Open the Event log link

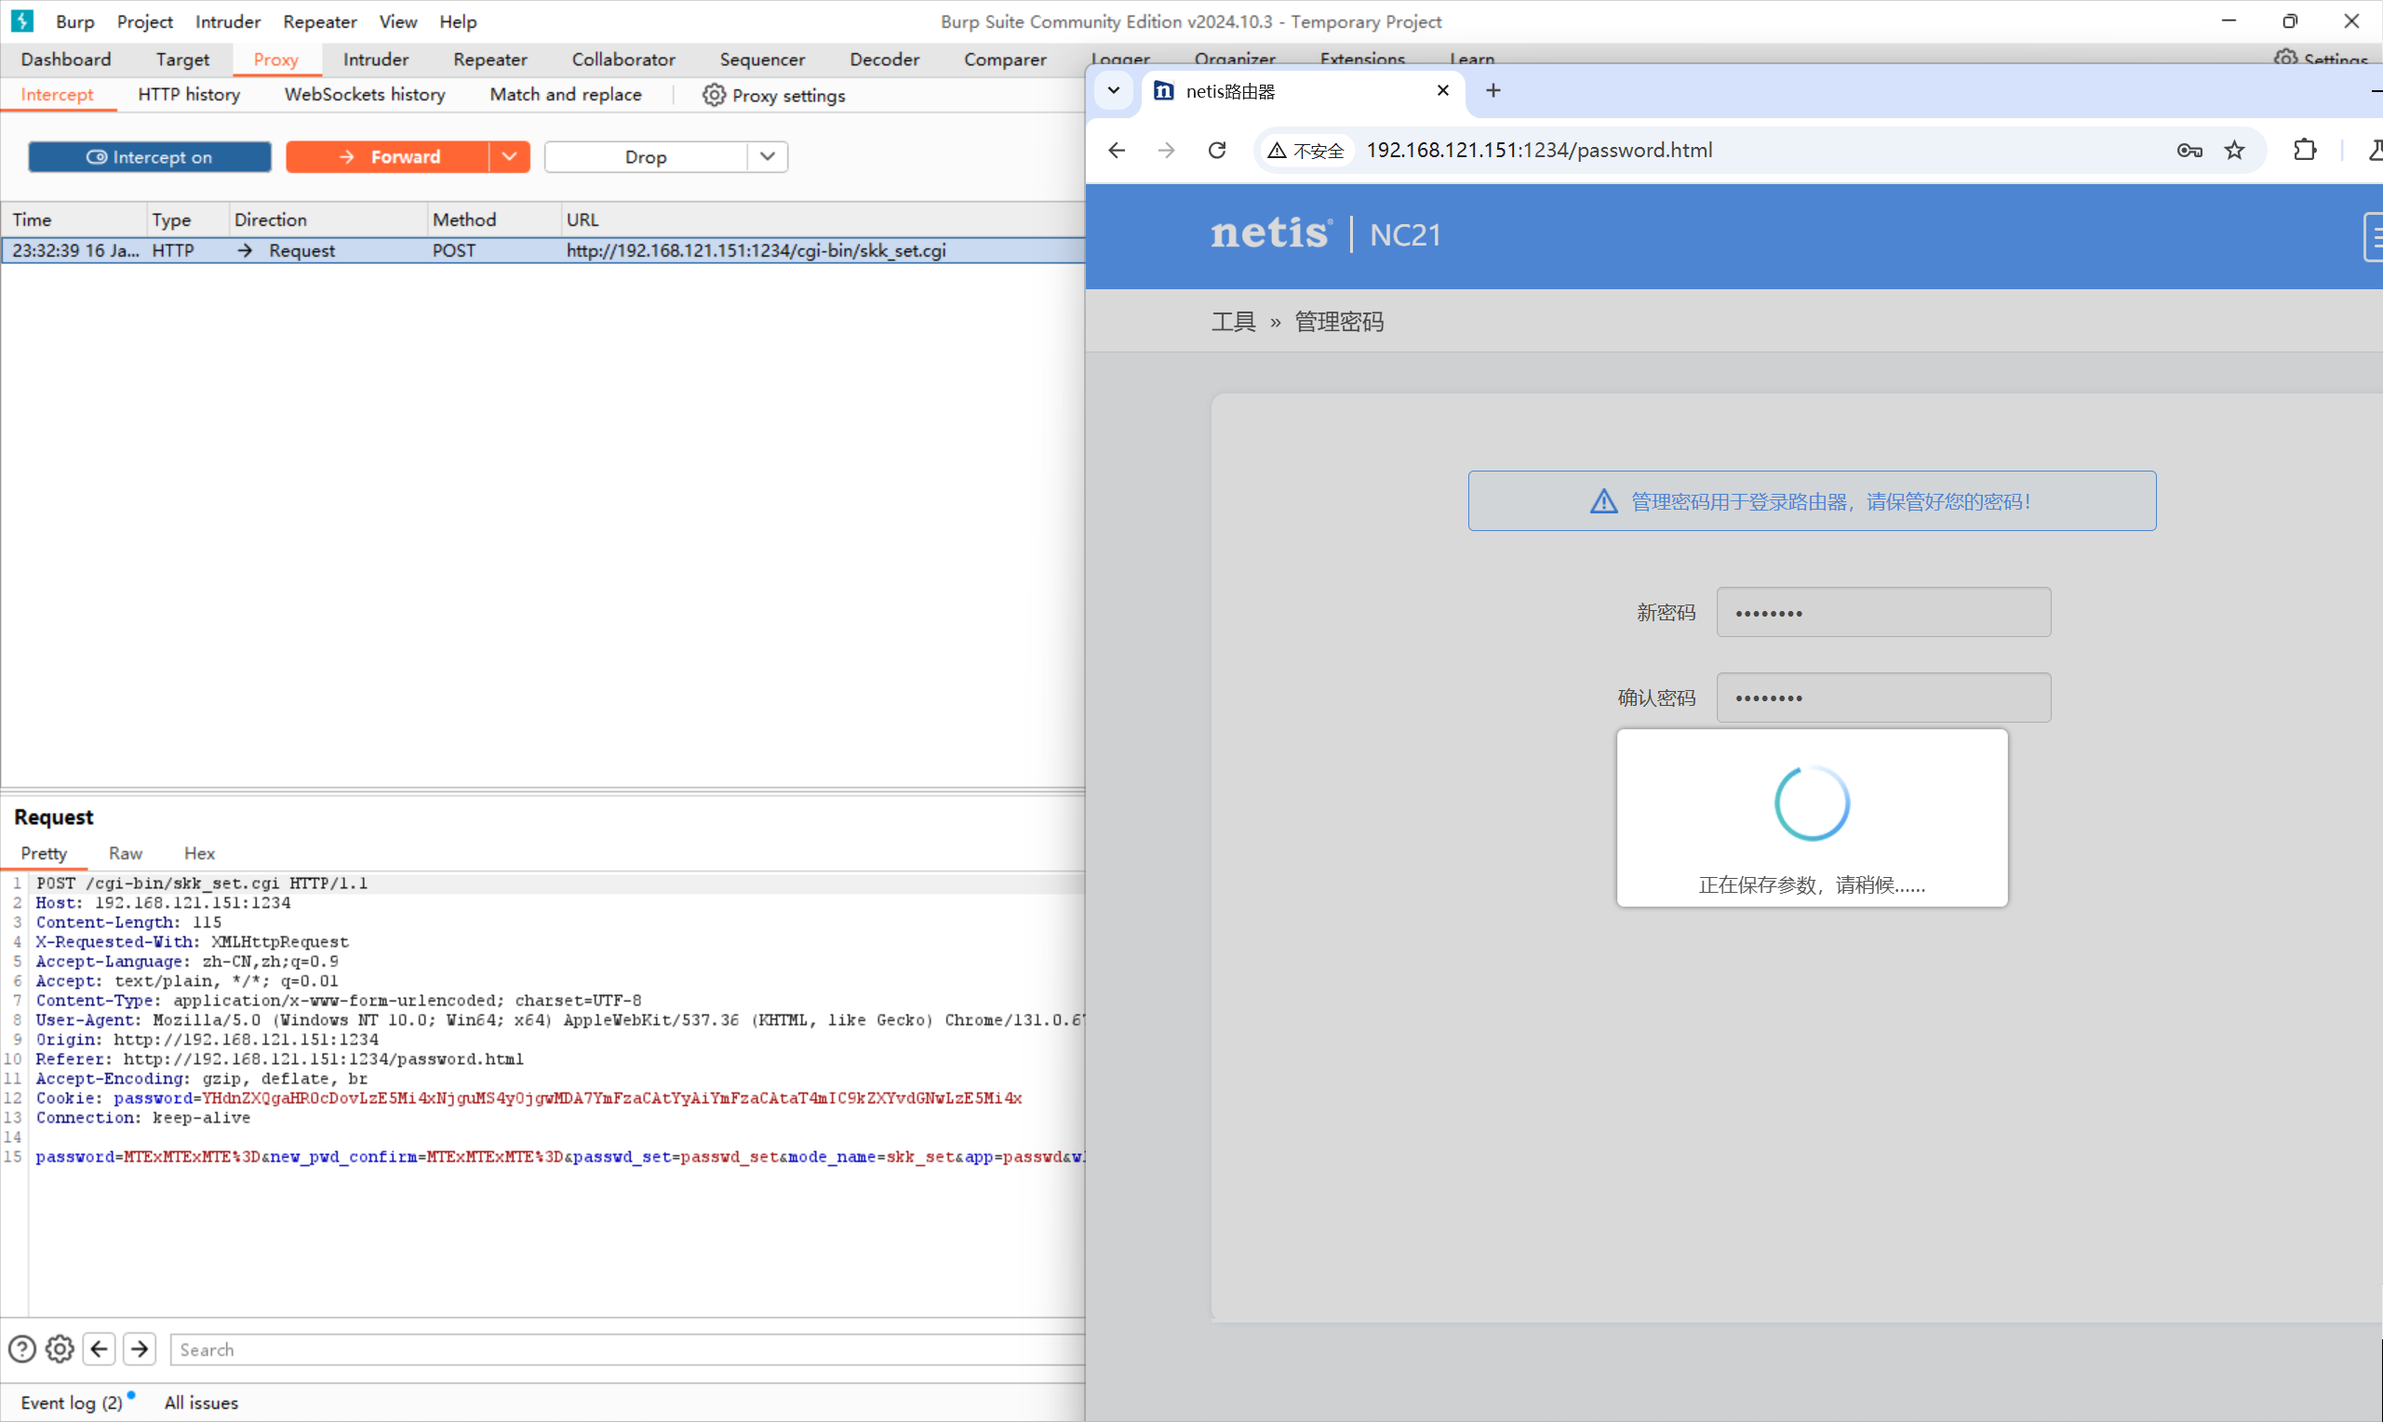[x=71, y=1402]
